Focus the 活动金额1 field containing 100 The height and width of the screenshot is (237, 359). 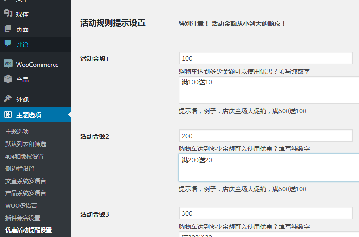click(266, 58)
